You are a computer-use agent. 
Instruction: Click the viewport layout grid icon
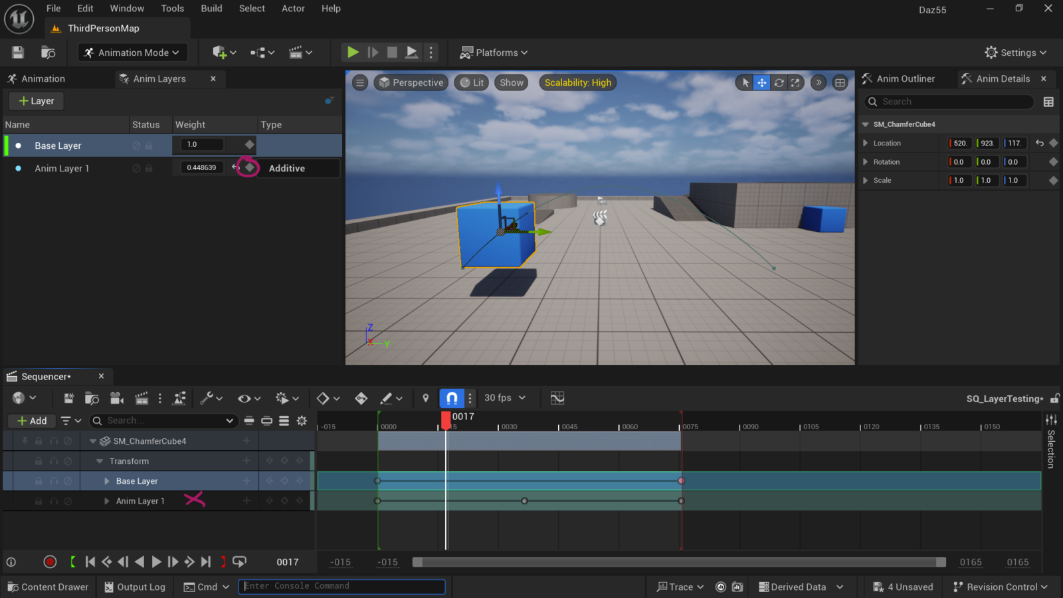coord(840,82)
